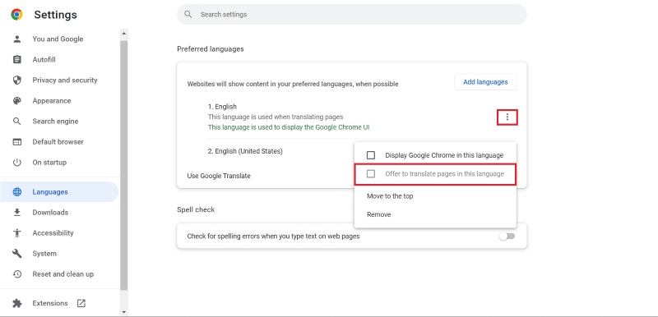The height and width of the screenshot is (317, 658).
Task: Open the three-dot menu for English
Action: (507, 117)
